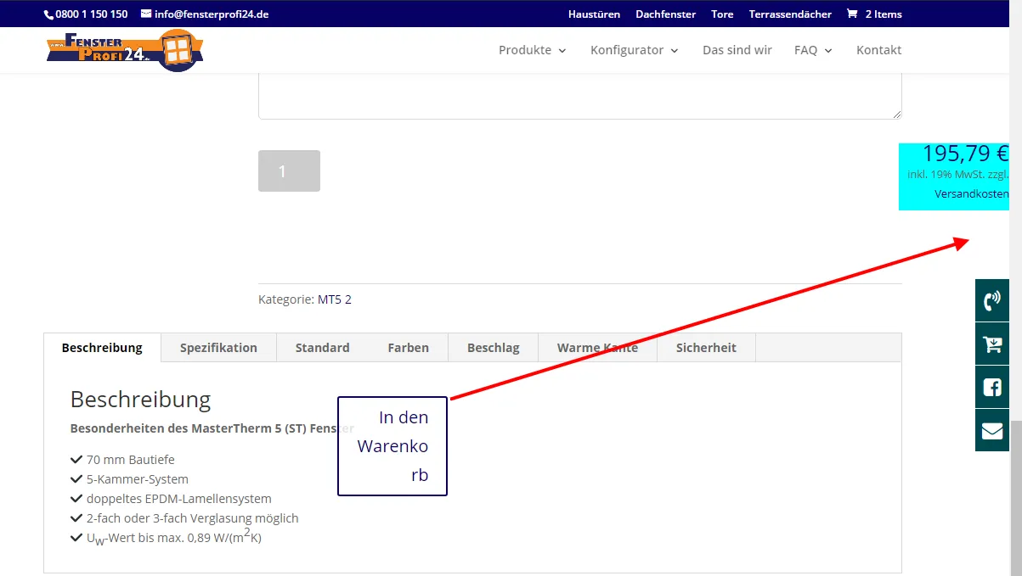Click the FensterProfi24 logo
This screenshot has width=1022, height=576.
pyautogui.click(x=125, y=50)
